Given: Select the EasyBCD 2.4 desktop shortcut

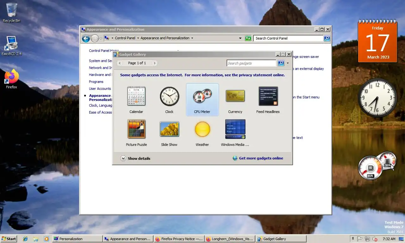Looking at the screenshot, I should (11, 46).
